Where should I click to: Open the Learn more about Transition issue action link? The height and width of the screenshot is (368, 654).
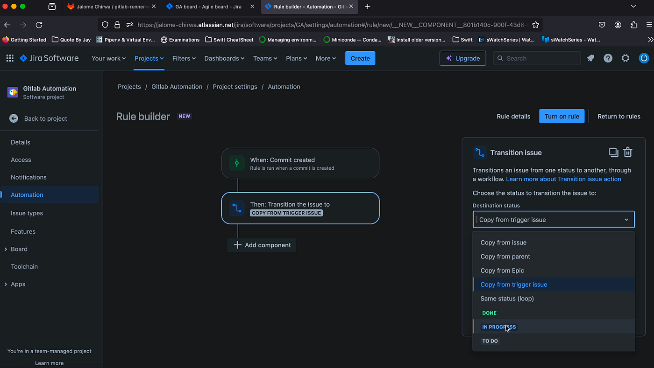click(x=563, y=179)
